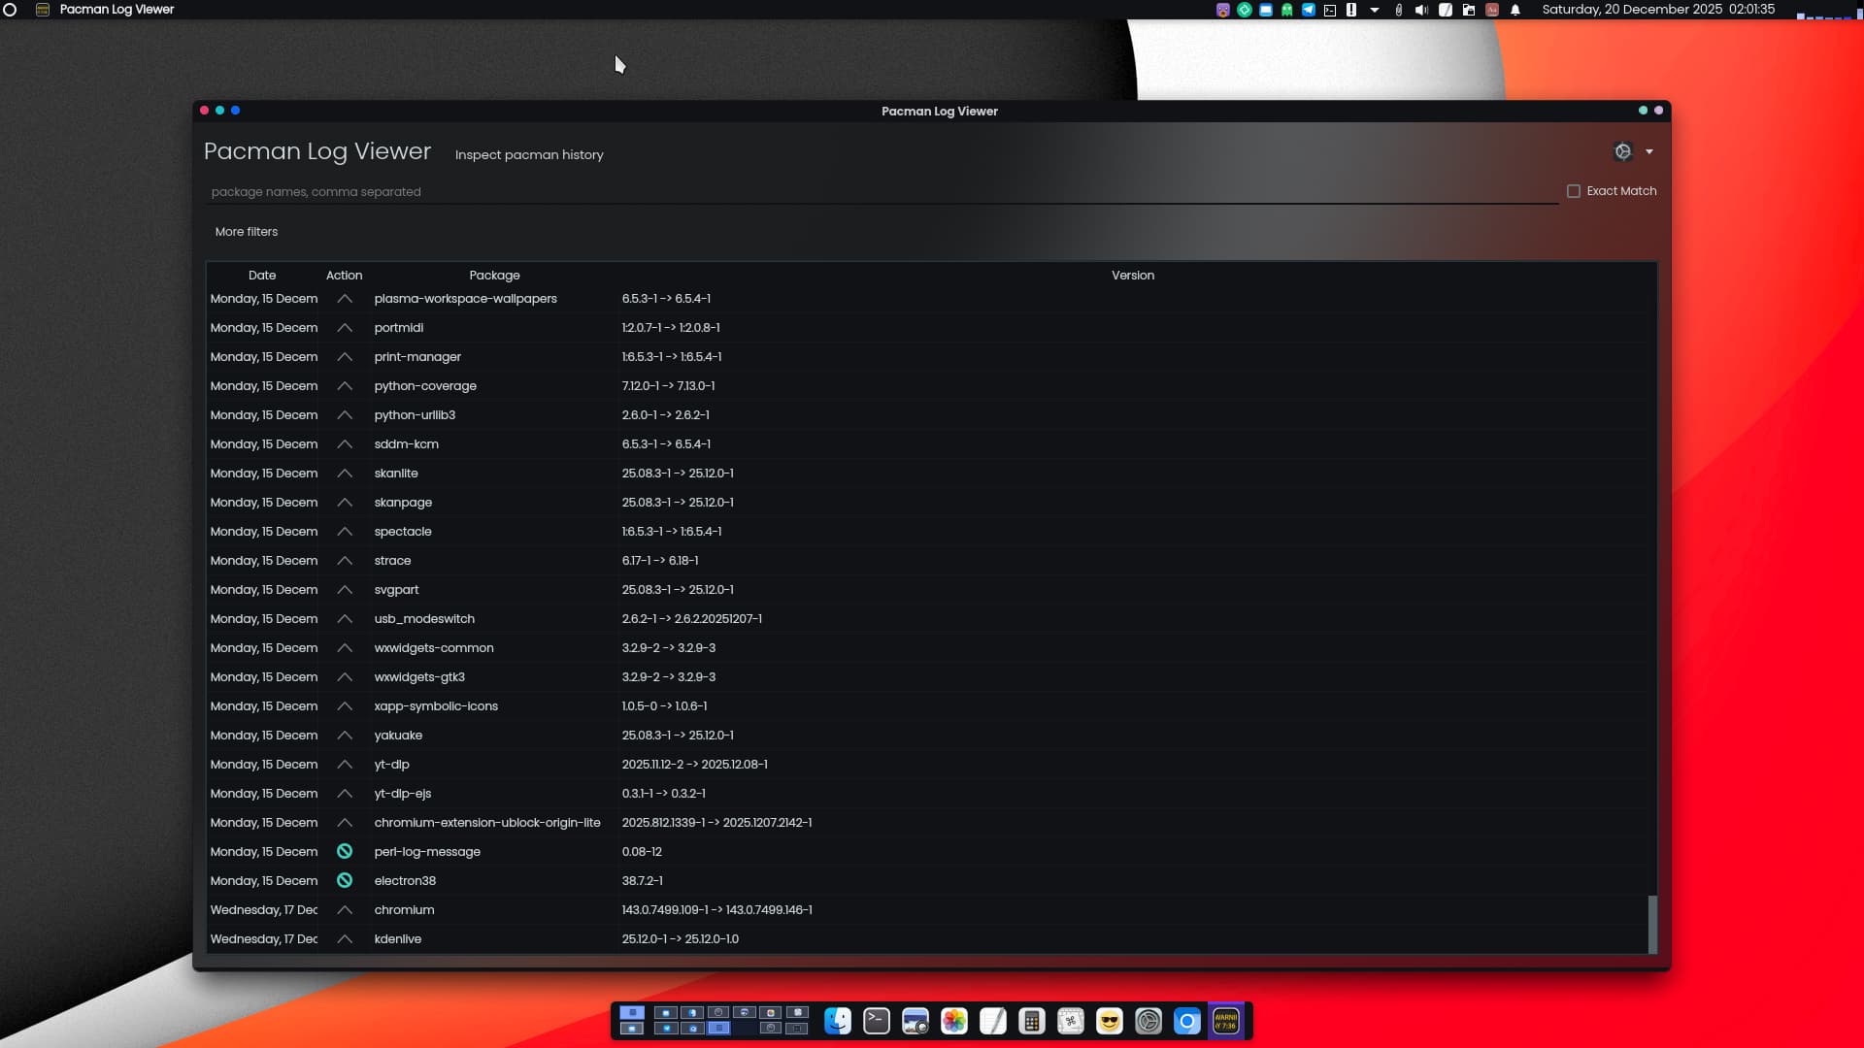Sort the table by Version column header
The height and width of the screenshot is (1048, 1864).
coord(1132,276)
